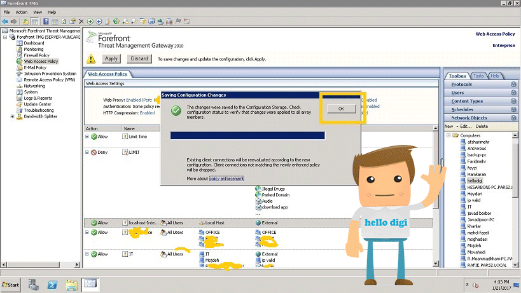Image resolution: width=521 pixels, height=293 pixels.
Task: Toggle the Network Objects section chevron
Action: pyautogui.click(x=513, y=118)
